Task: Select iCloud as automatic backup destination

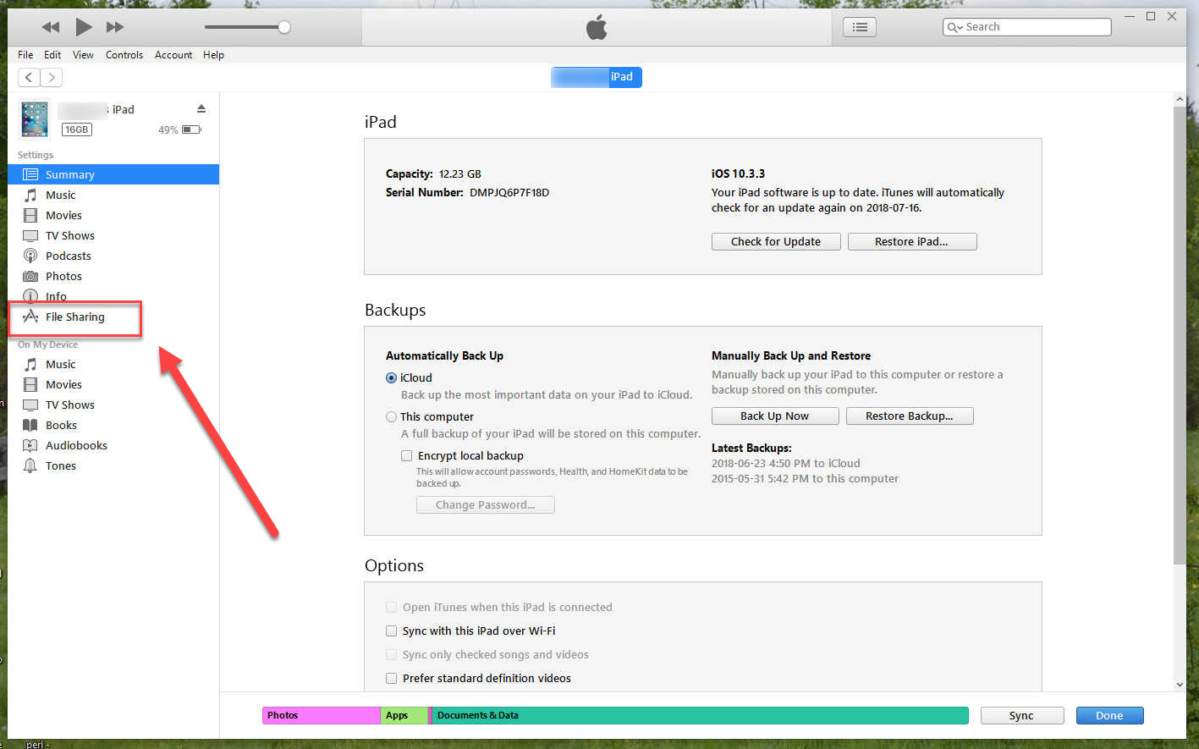Action: pyautogui.click(x=391, y=377)
